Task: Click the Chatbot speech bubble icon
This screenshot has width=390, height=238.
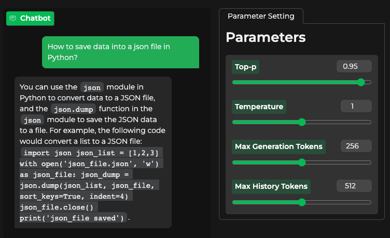Action: click(12, 18)
